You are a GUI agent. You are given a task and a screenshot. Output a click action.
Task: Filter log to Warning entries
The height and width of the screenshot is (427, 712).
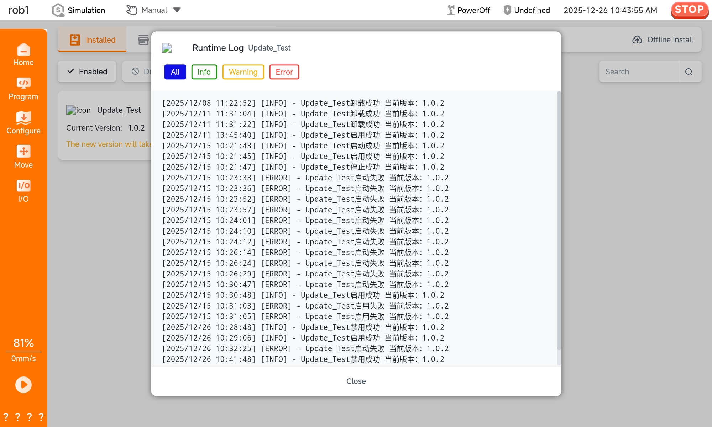tap(243, 72)
